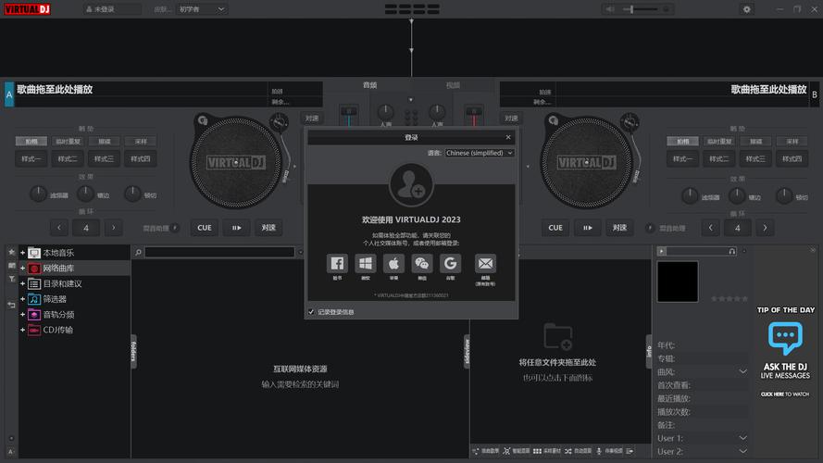
Task: Expand the 本地音乐 tree node
Action: coord(22,253)
